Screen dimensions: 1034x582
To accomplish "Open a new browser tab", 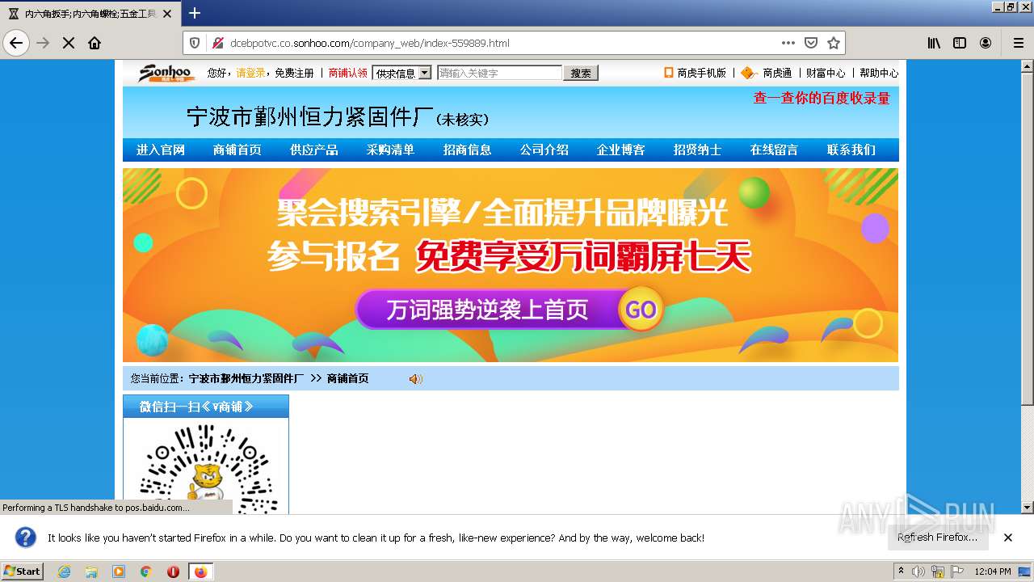I will pyautogui.click(x=195, y=13).
